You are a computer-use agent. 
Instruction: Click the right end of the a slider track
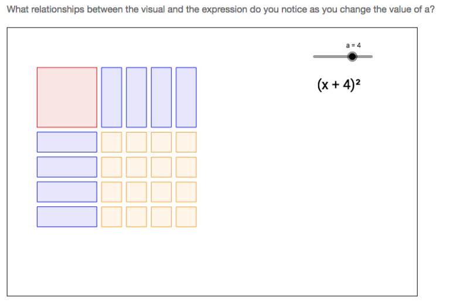(x=371, y=57)
